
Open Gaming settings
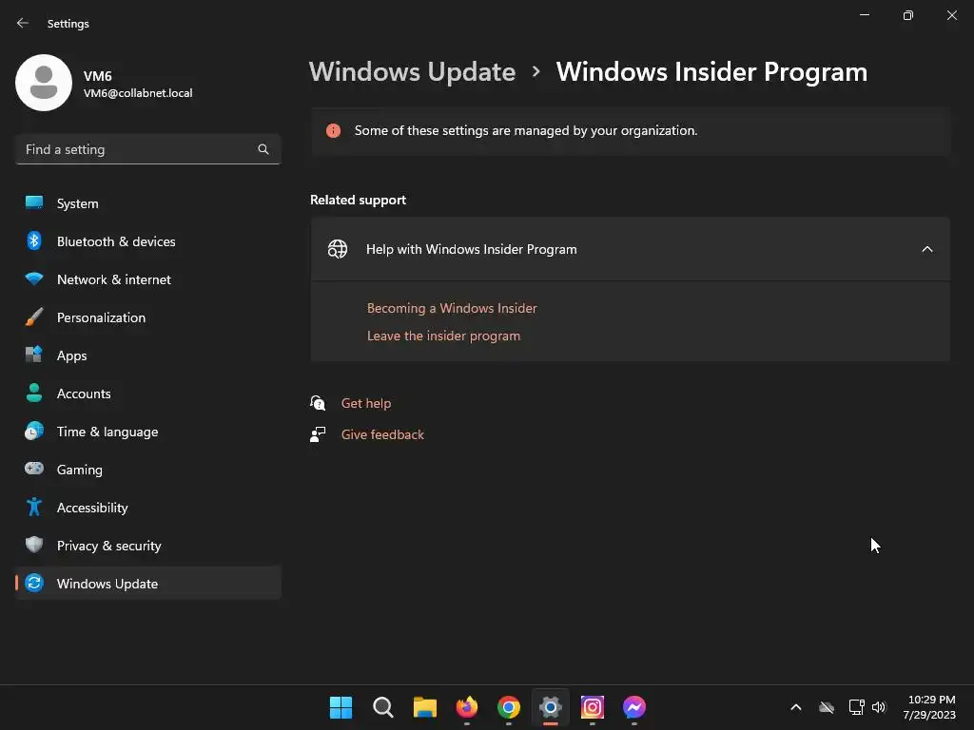coord(147,470)
